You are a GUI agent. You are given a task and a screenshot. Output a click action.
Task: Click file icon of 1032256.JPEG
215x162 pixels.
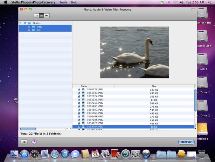tap(83, 103)
